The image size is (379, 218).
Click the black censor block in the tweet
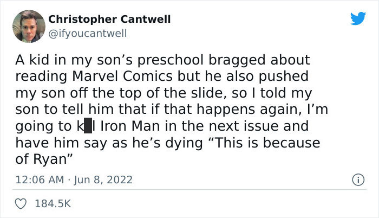tap(87, 126)
